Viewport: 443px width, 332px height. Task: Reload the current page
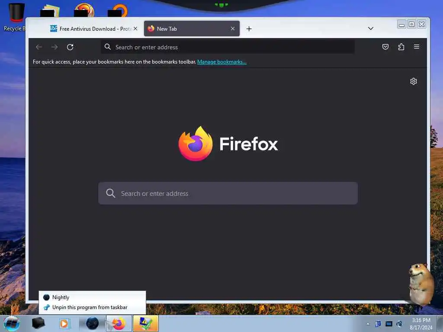(x=70, y=47)
